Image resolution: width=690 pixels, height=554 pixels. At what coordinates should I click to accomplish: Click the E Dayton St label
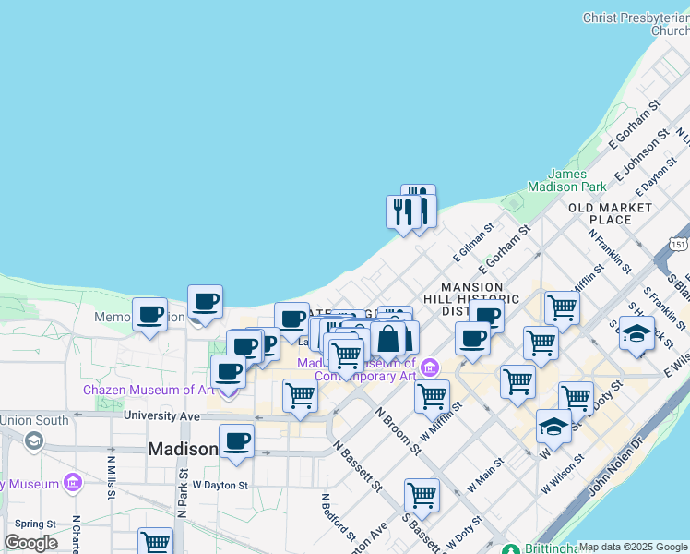656,176
